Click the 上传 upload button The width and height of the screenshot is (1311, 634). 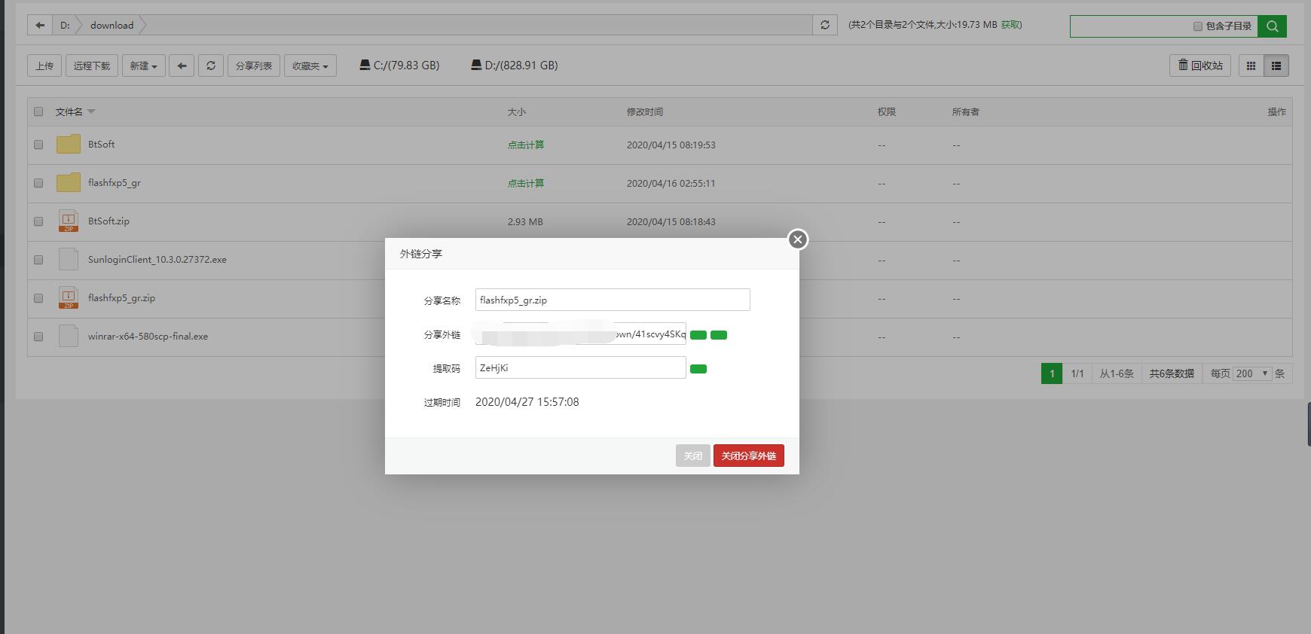[x=44, y=66]
